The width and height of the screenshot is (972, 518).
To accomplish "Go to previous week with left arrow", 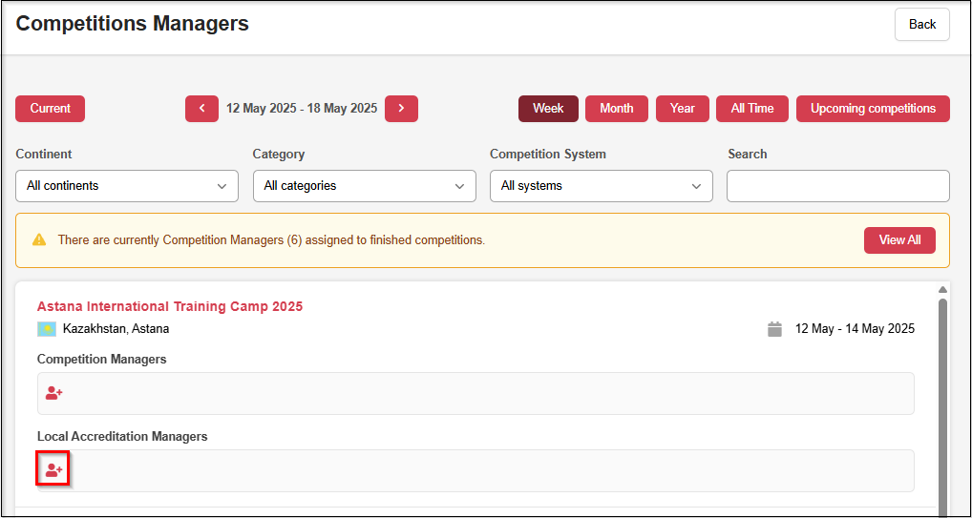I will 201,109.
